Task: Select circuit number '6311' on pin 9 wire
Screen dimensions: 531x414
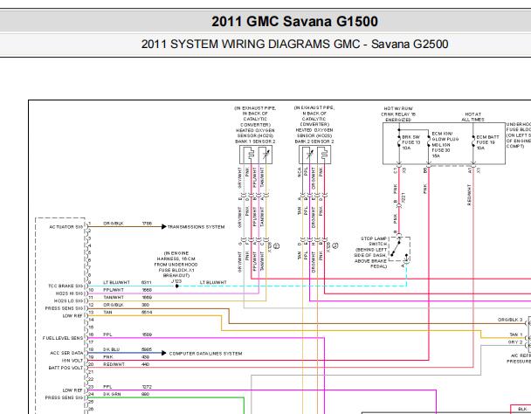Action: pos(147,282)
